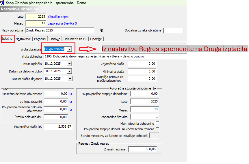
Task: Click the Najnižja osnova za plačilo prispevkov field
Action: point(142,79)
